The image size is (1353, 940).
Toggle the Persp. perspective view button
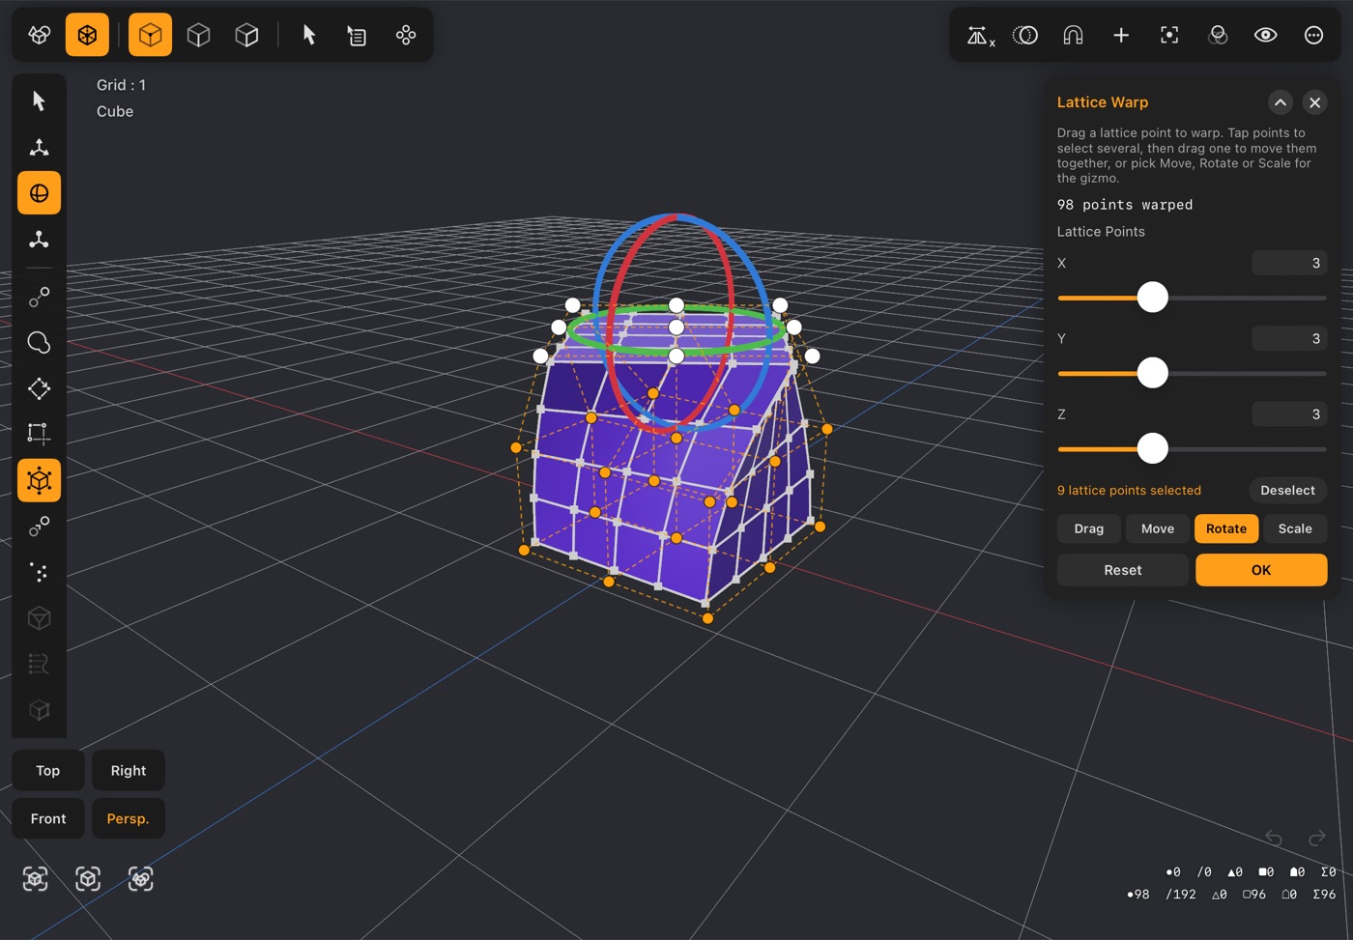click(x=129, y=818)
